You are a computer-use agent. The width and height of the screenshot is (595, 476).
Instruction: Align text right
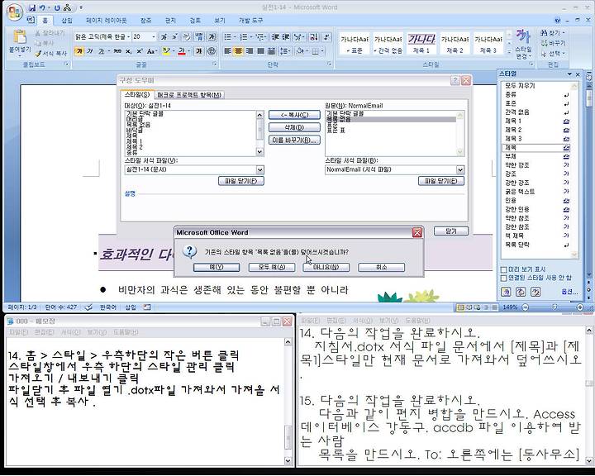(250, 51)
